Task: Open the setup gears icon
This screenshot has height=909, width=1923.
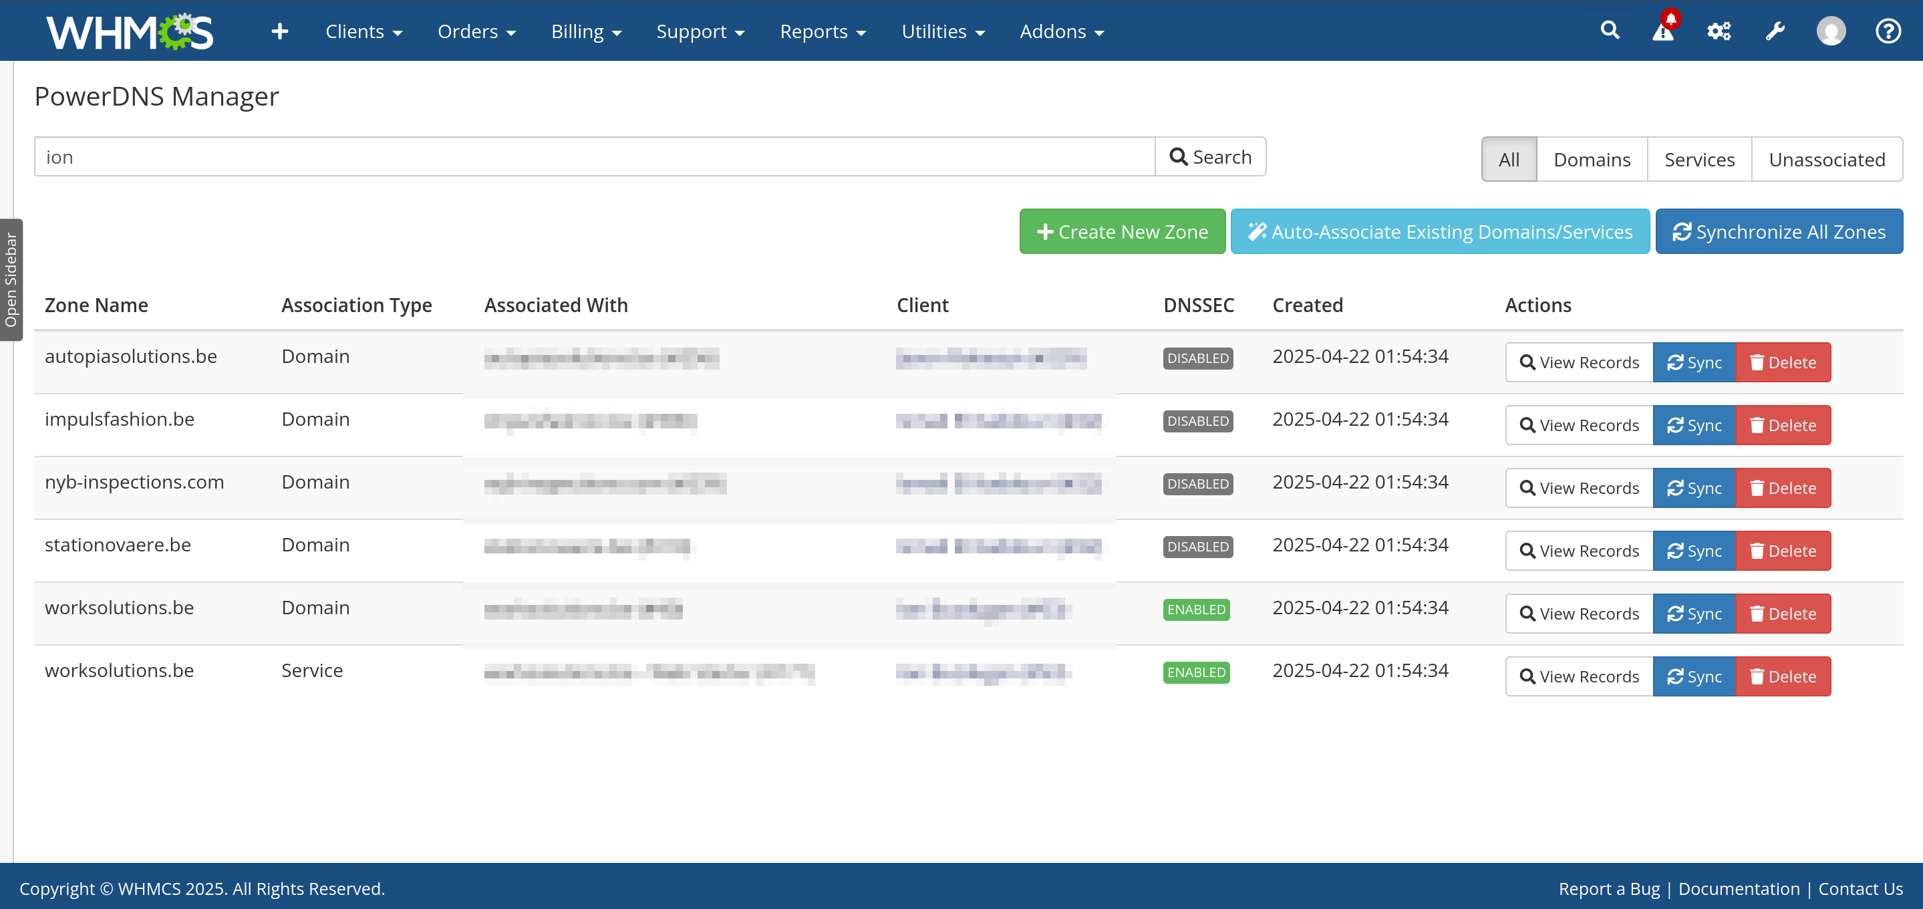Action: coord(1719,31)
